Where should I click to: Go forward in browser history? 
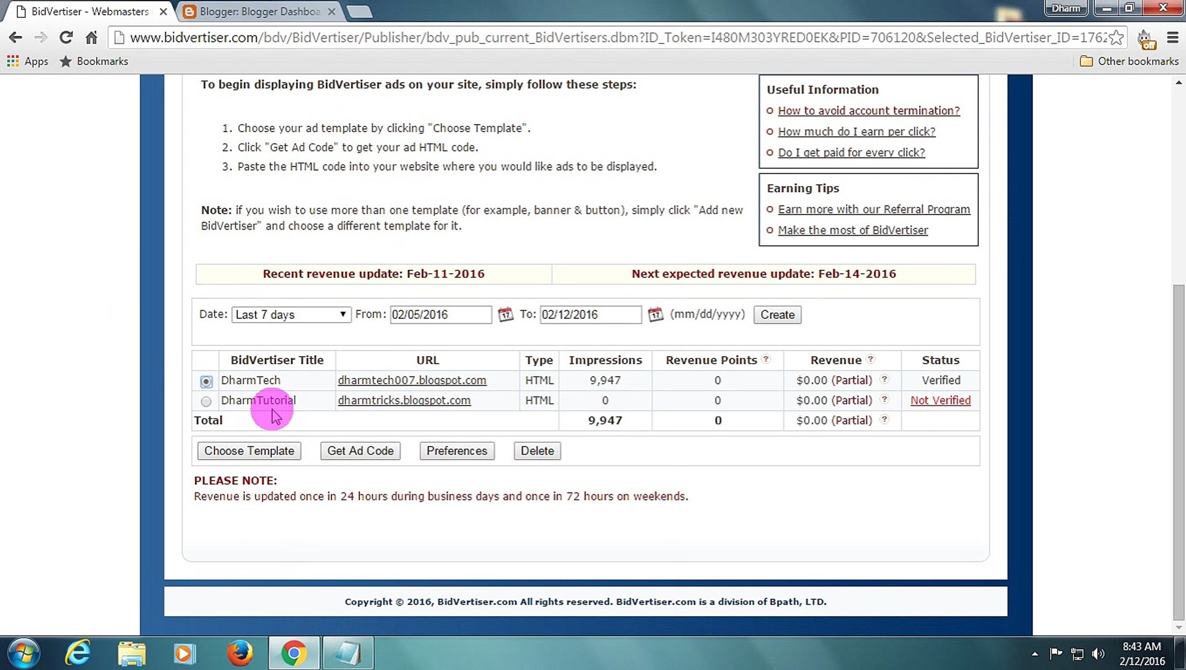tap(40, 38)
